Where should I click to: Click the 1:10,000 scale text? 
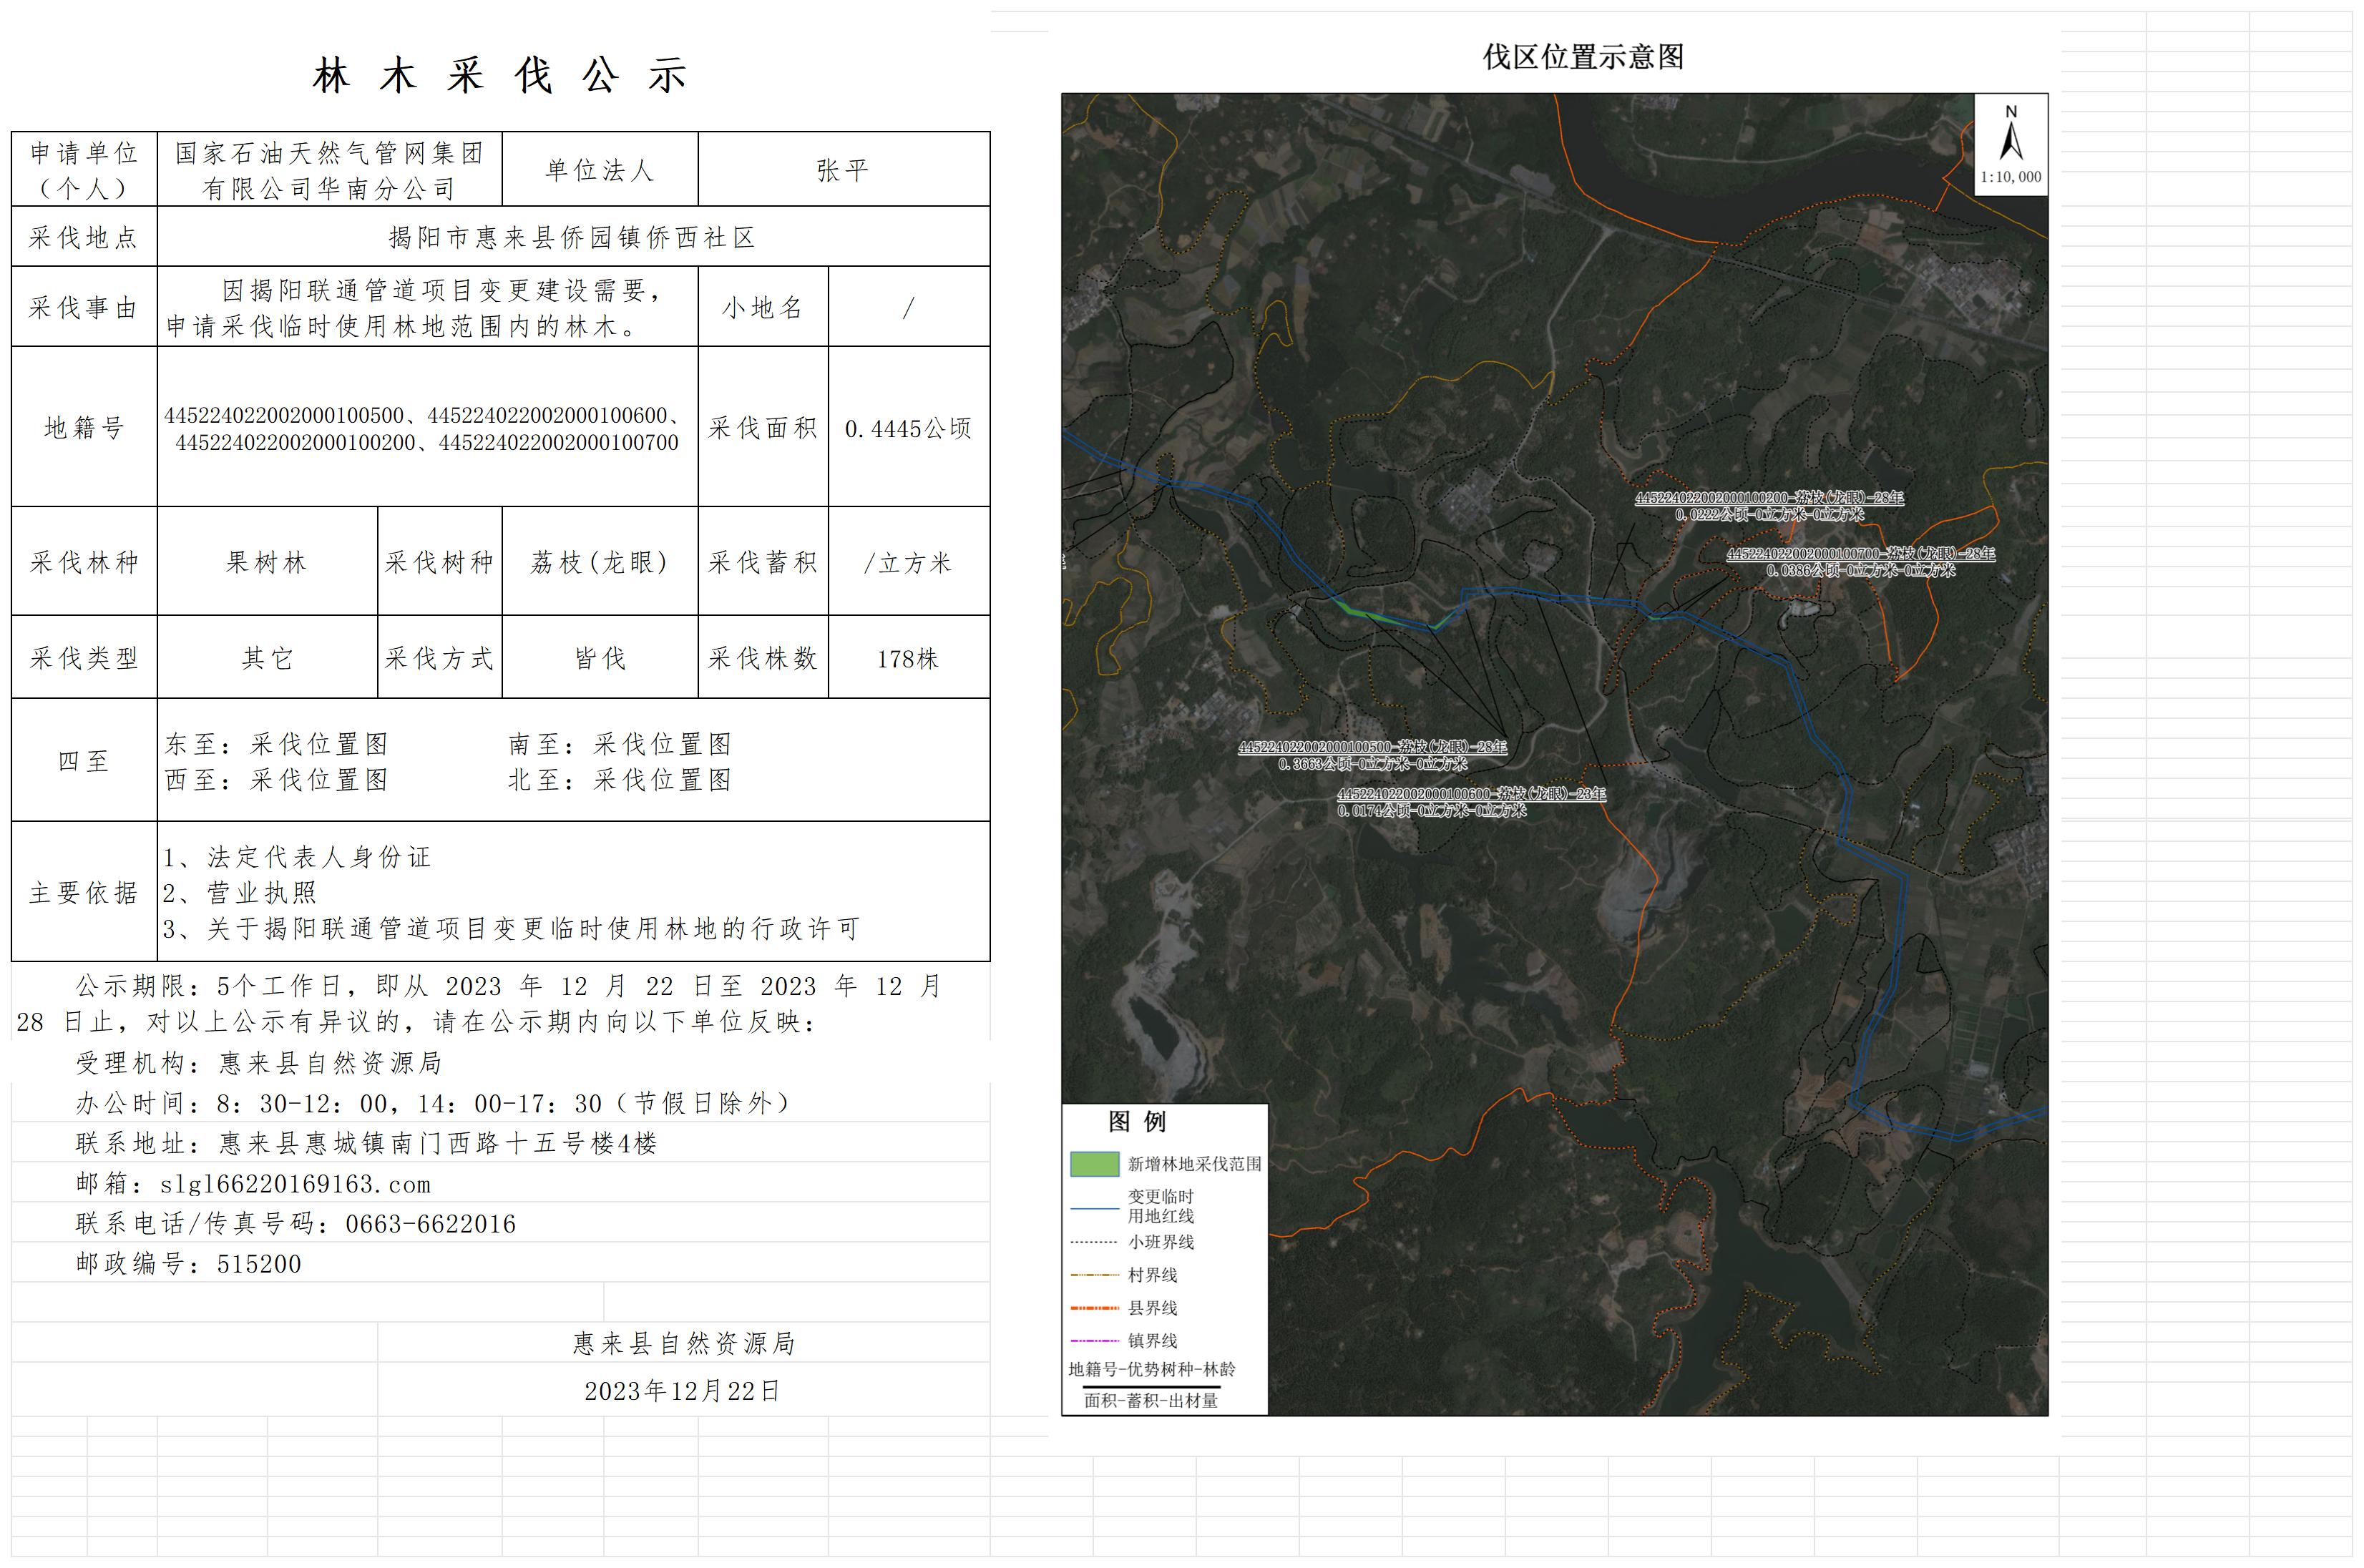click(2010, 177)
